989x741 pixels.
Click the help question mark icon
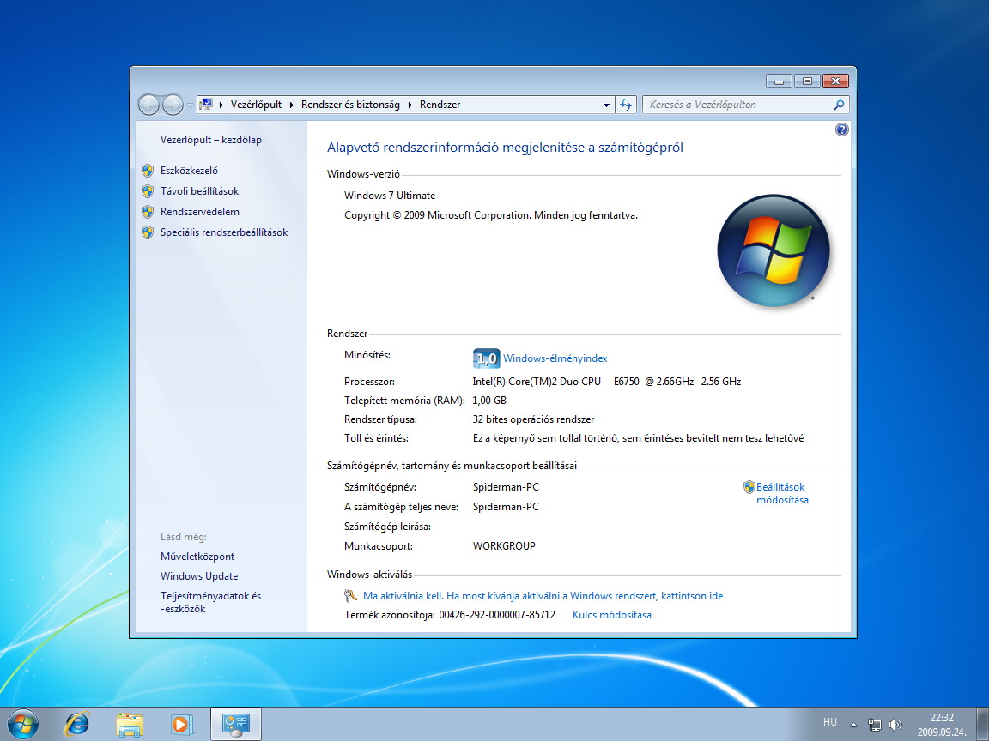tap(841, 130)
